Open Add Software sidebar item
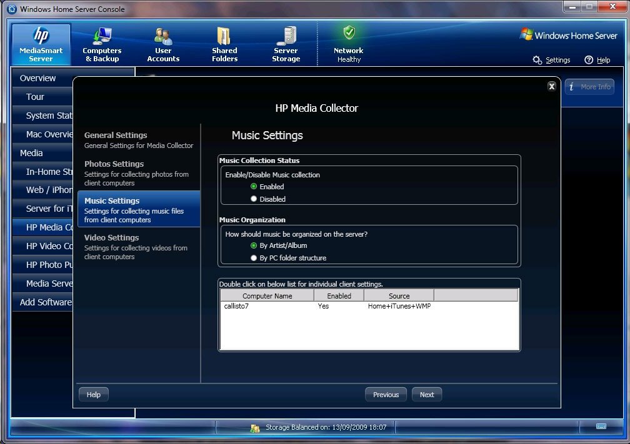630x444 pixels. (42, 302)
